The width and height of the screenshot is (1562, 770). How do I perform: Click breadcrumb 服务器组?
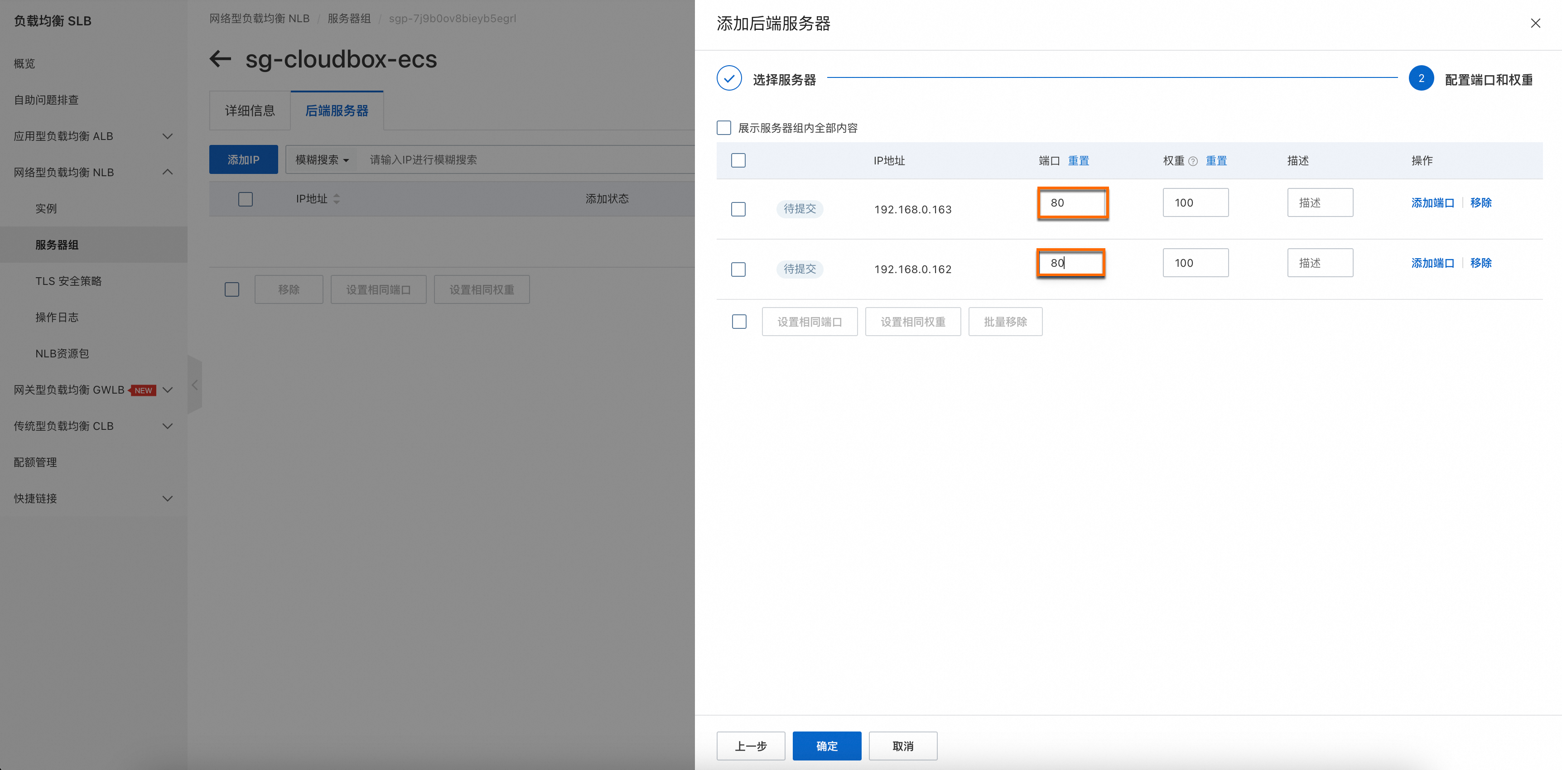point(349,18)
